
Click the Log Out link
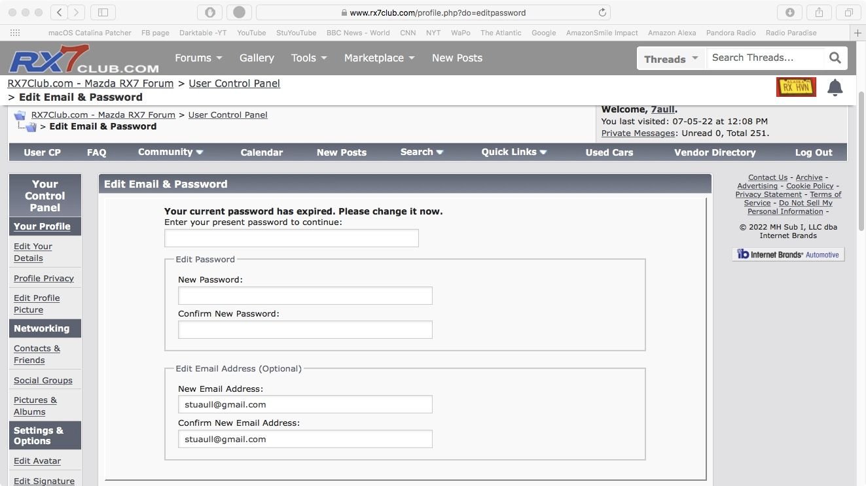click(x=814, y=152)
